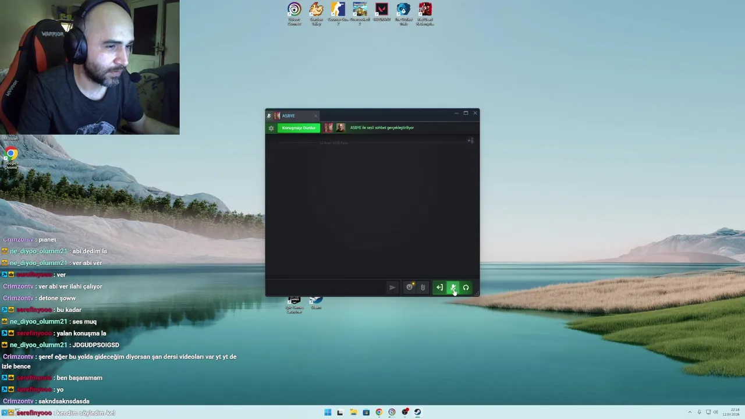Screen dimensions: 745x419
Task: Click the Google Chrome desktop icon
Action: coord(11,158)
